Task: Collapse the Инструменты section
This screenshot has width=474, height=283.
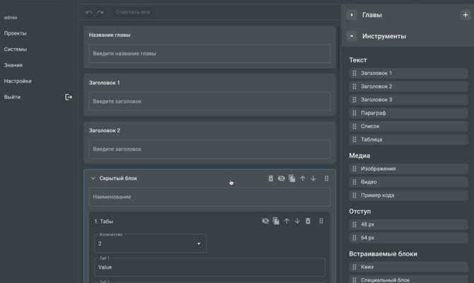Action: coord(352,36)
